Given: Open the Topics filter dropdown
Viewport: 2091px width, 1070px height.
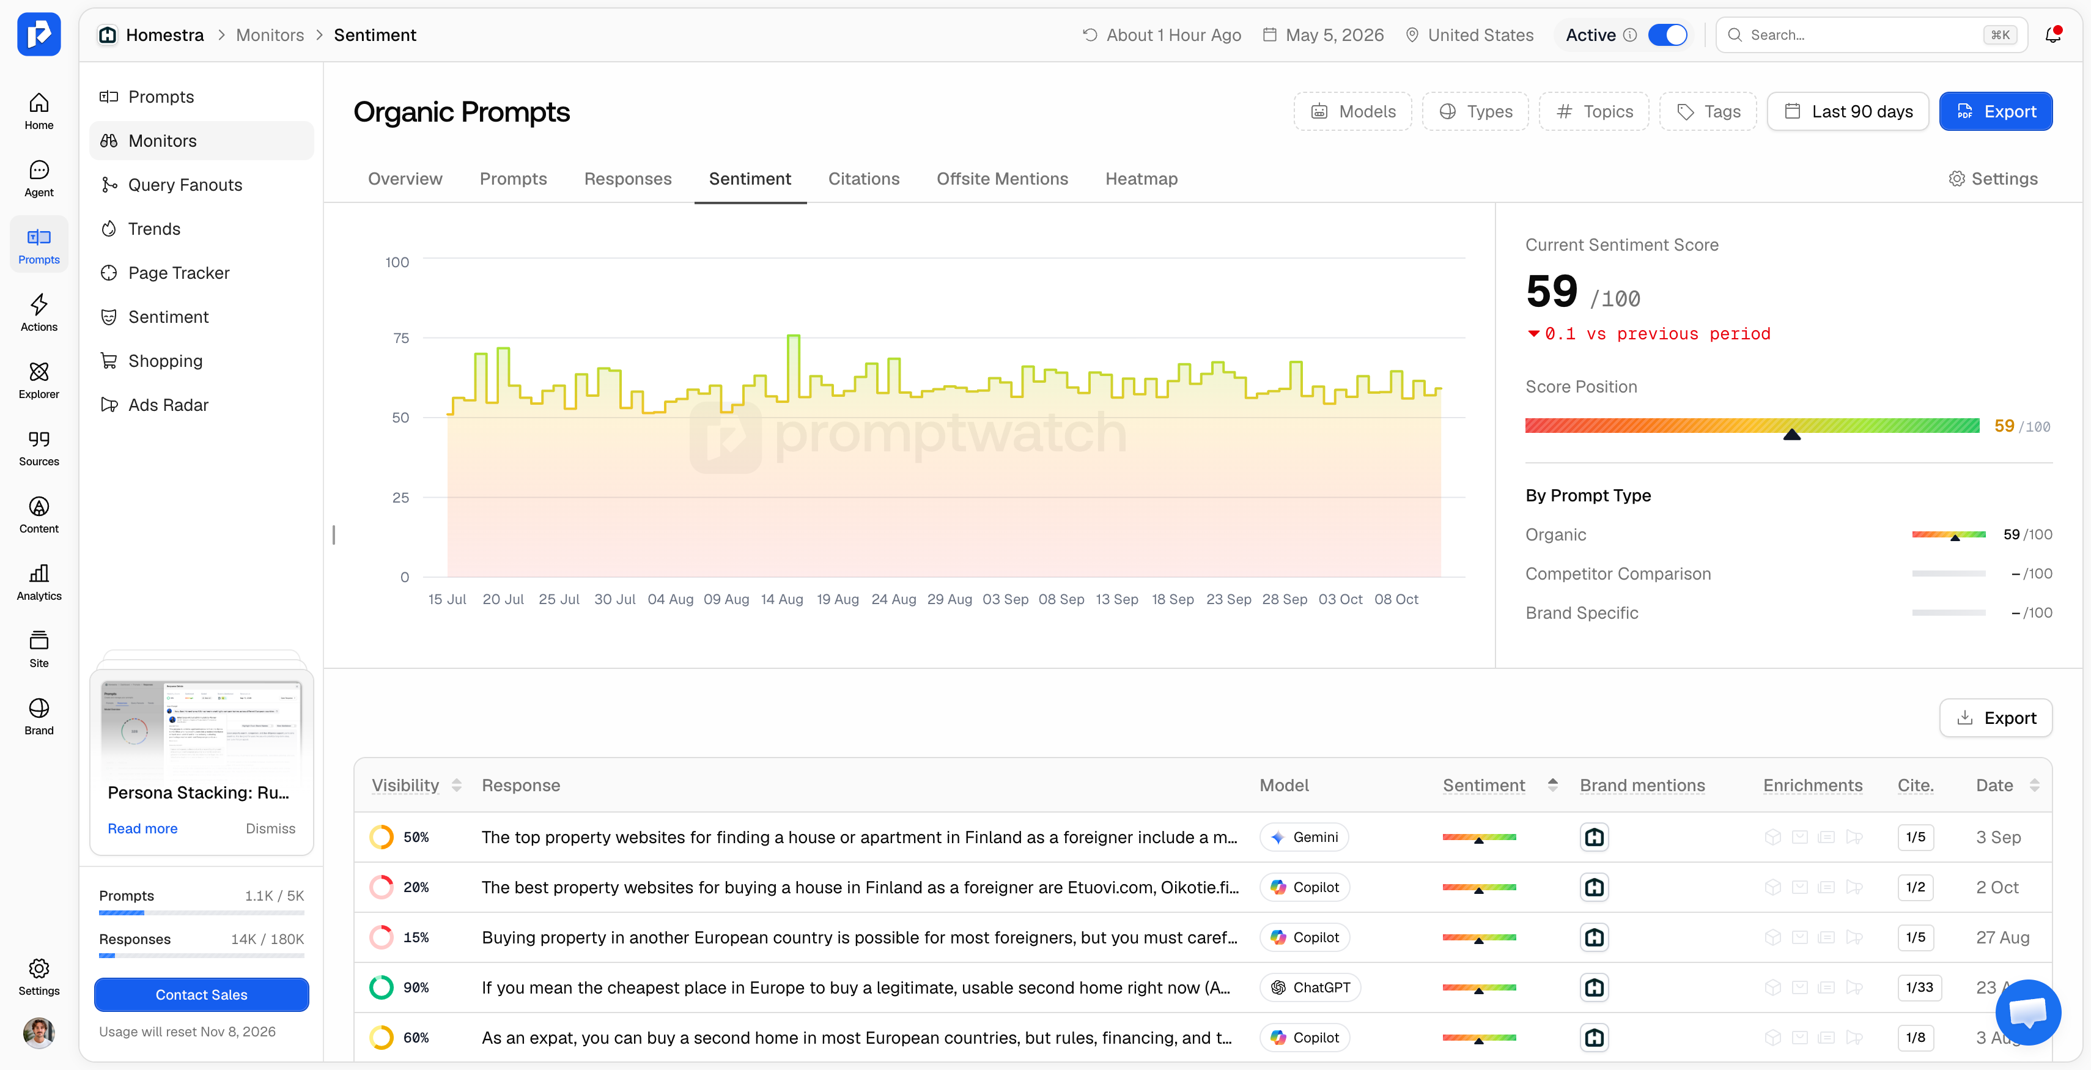Looking at the screenshot, I should (1593, 111).
